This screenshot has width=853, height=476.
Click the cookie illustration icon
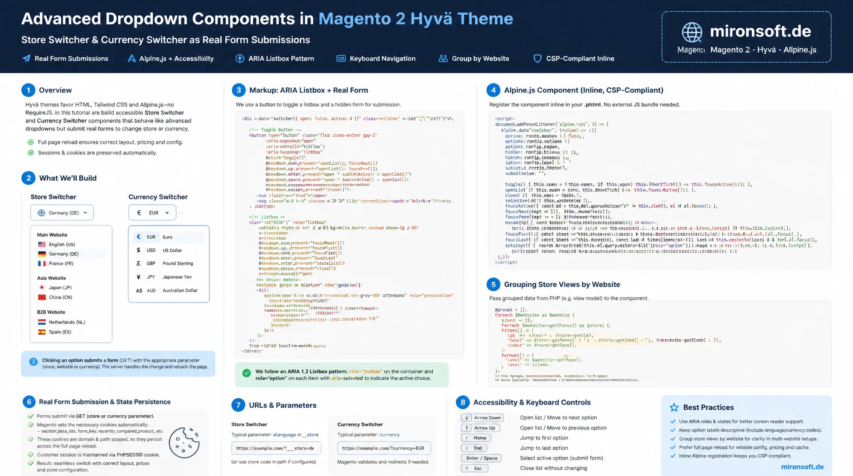pyautogui.click(x=184, y=443)
